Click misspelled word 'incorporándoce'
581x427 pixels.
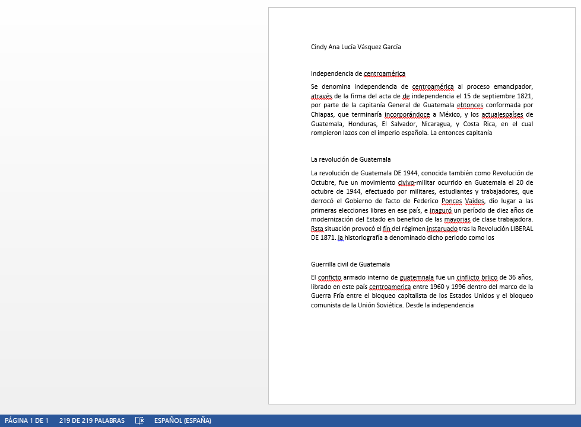(x=407, y=114)
